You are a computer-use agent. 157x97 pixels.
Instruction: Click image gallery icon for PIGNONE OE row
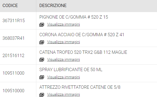point(42,25)
